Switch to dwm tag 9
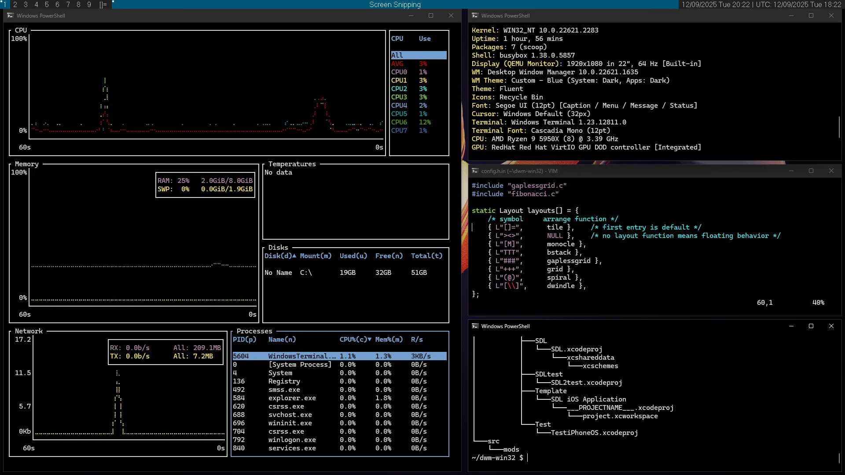Screen dimensions: 845x475 [89, 4]
